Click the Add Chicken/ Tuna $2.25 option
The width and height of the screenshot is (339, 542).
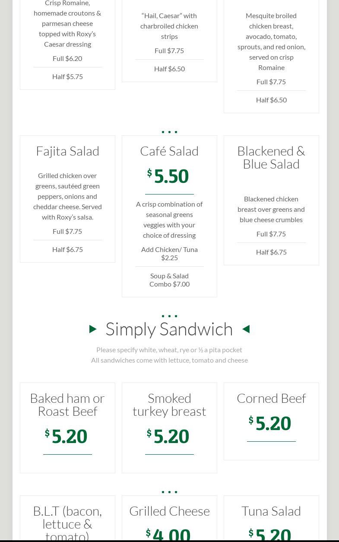[x=169, y=253]
